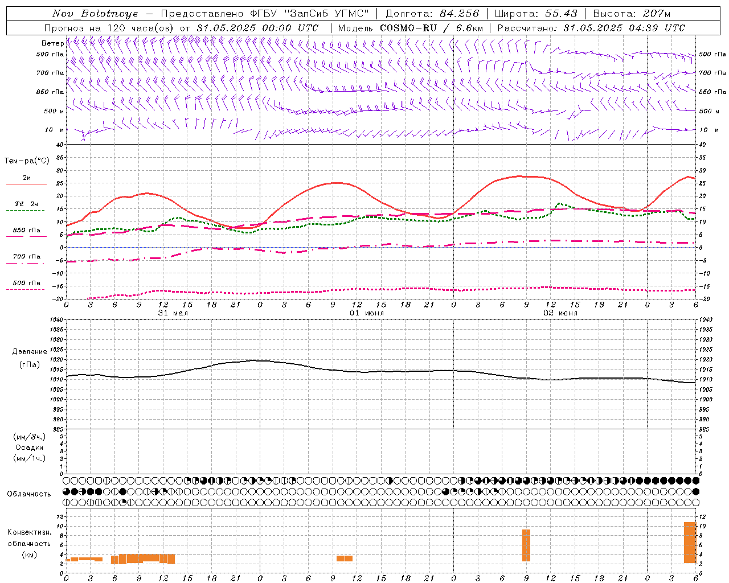Click the (гПа) pressure unit label
The width and height of the screenshot is (729, 583).
point(30,364)
